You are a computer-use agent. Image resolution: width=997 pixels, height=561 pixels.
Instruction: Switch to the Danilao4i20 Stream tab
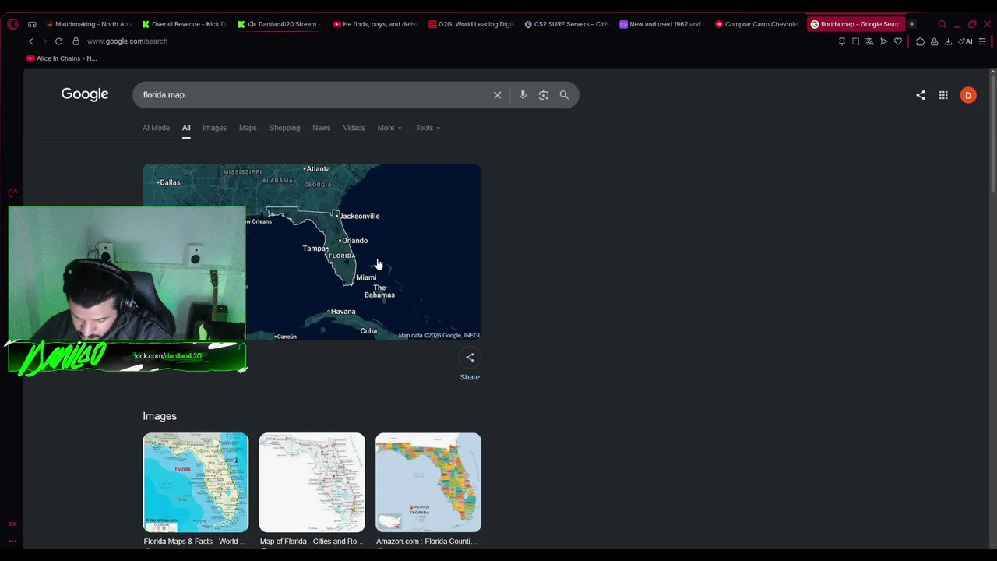tap(280, 24)
